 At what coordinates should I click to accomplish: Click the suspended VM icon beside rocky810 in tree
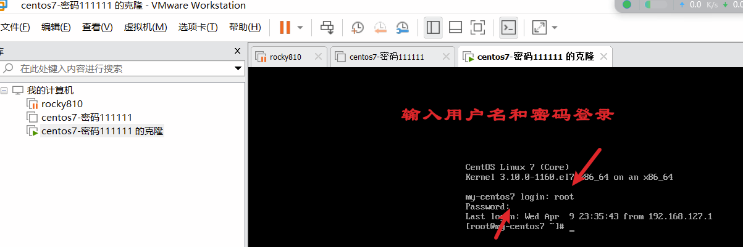click(32, 104)
